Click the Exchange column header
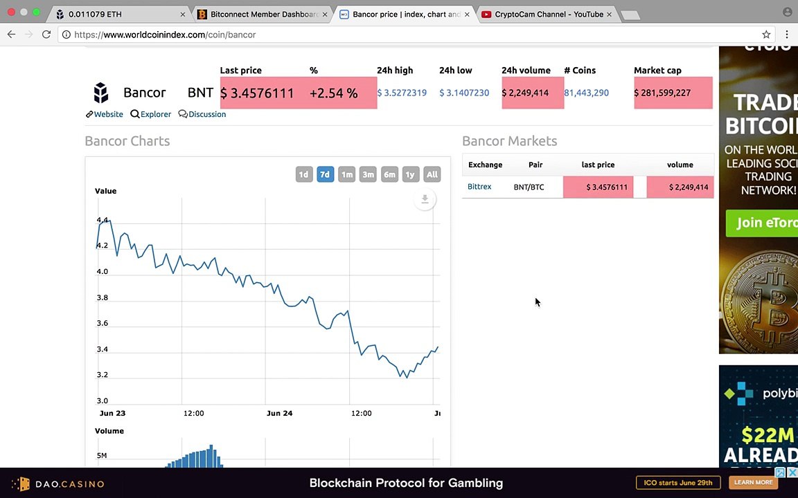798x498 pixels. 485,165
